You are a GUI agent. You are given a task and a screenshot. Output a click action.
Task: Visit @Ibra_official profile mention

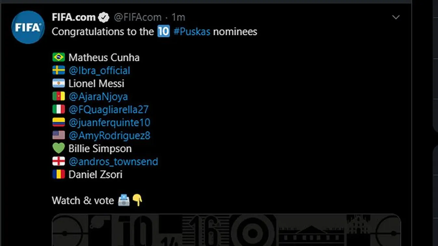pyautogui.click(x=99, y=71)
